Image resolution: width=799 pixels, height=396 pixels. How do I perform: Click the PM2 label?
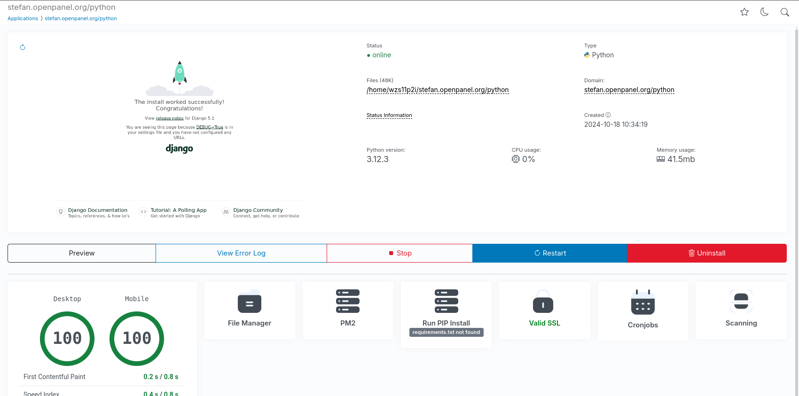pyautogui.click(x=348, y=323)
